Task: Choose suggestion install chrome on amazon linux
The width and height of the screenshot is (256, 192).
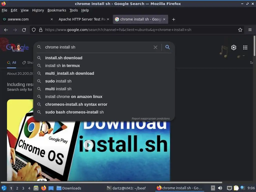Action: click(x=104, y=97)
